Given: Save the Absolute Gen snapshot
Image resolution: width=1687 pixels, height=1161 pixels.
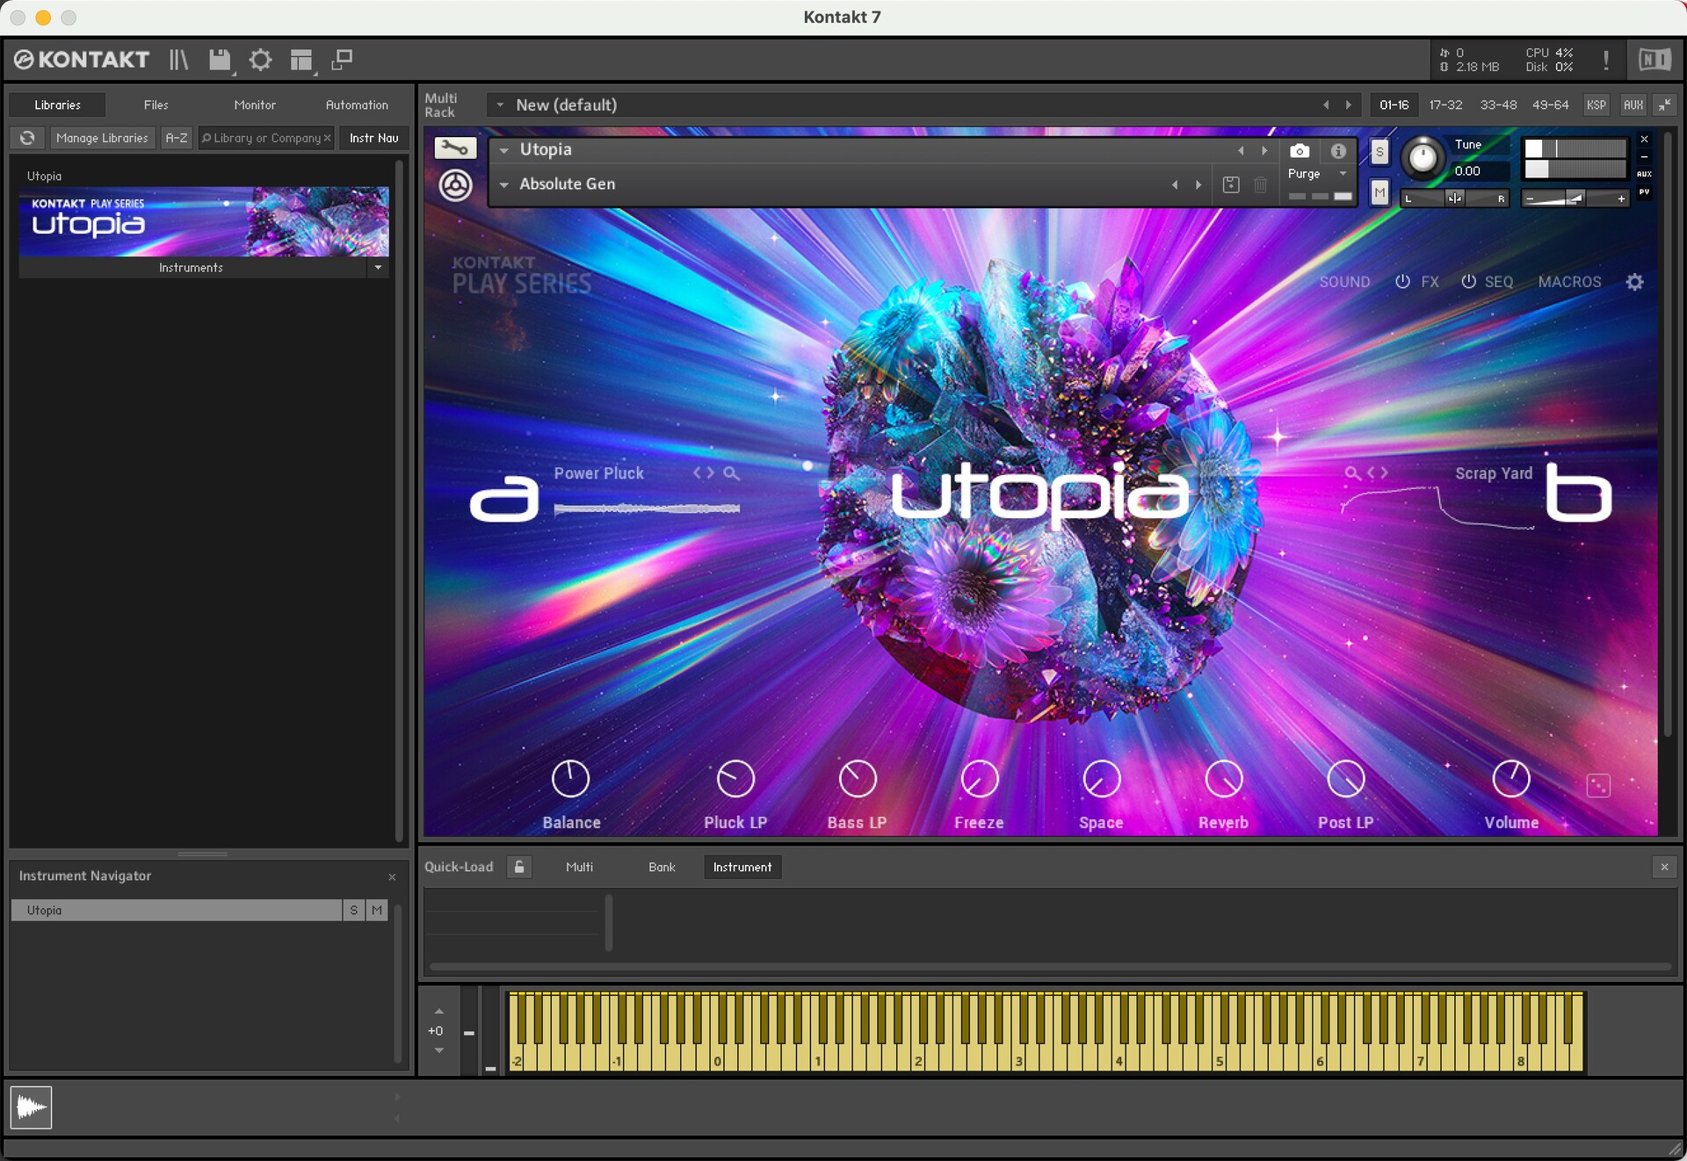Looking at the screenshot, I should [1231, 184].
